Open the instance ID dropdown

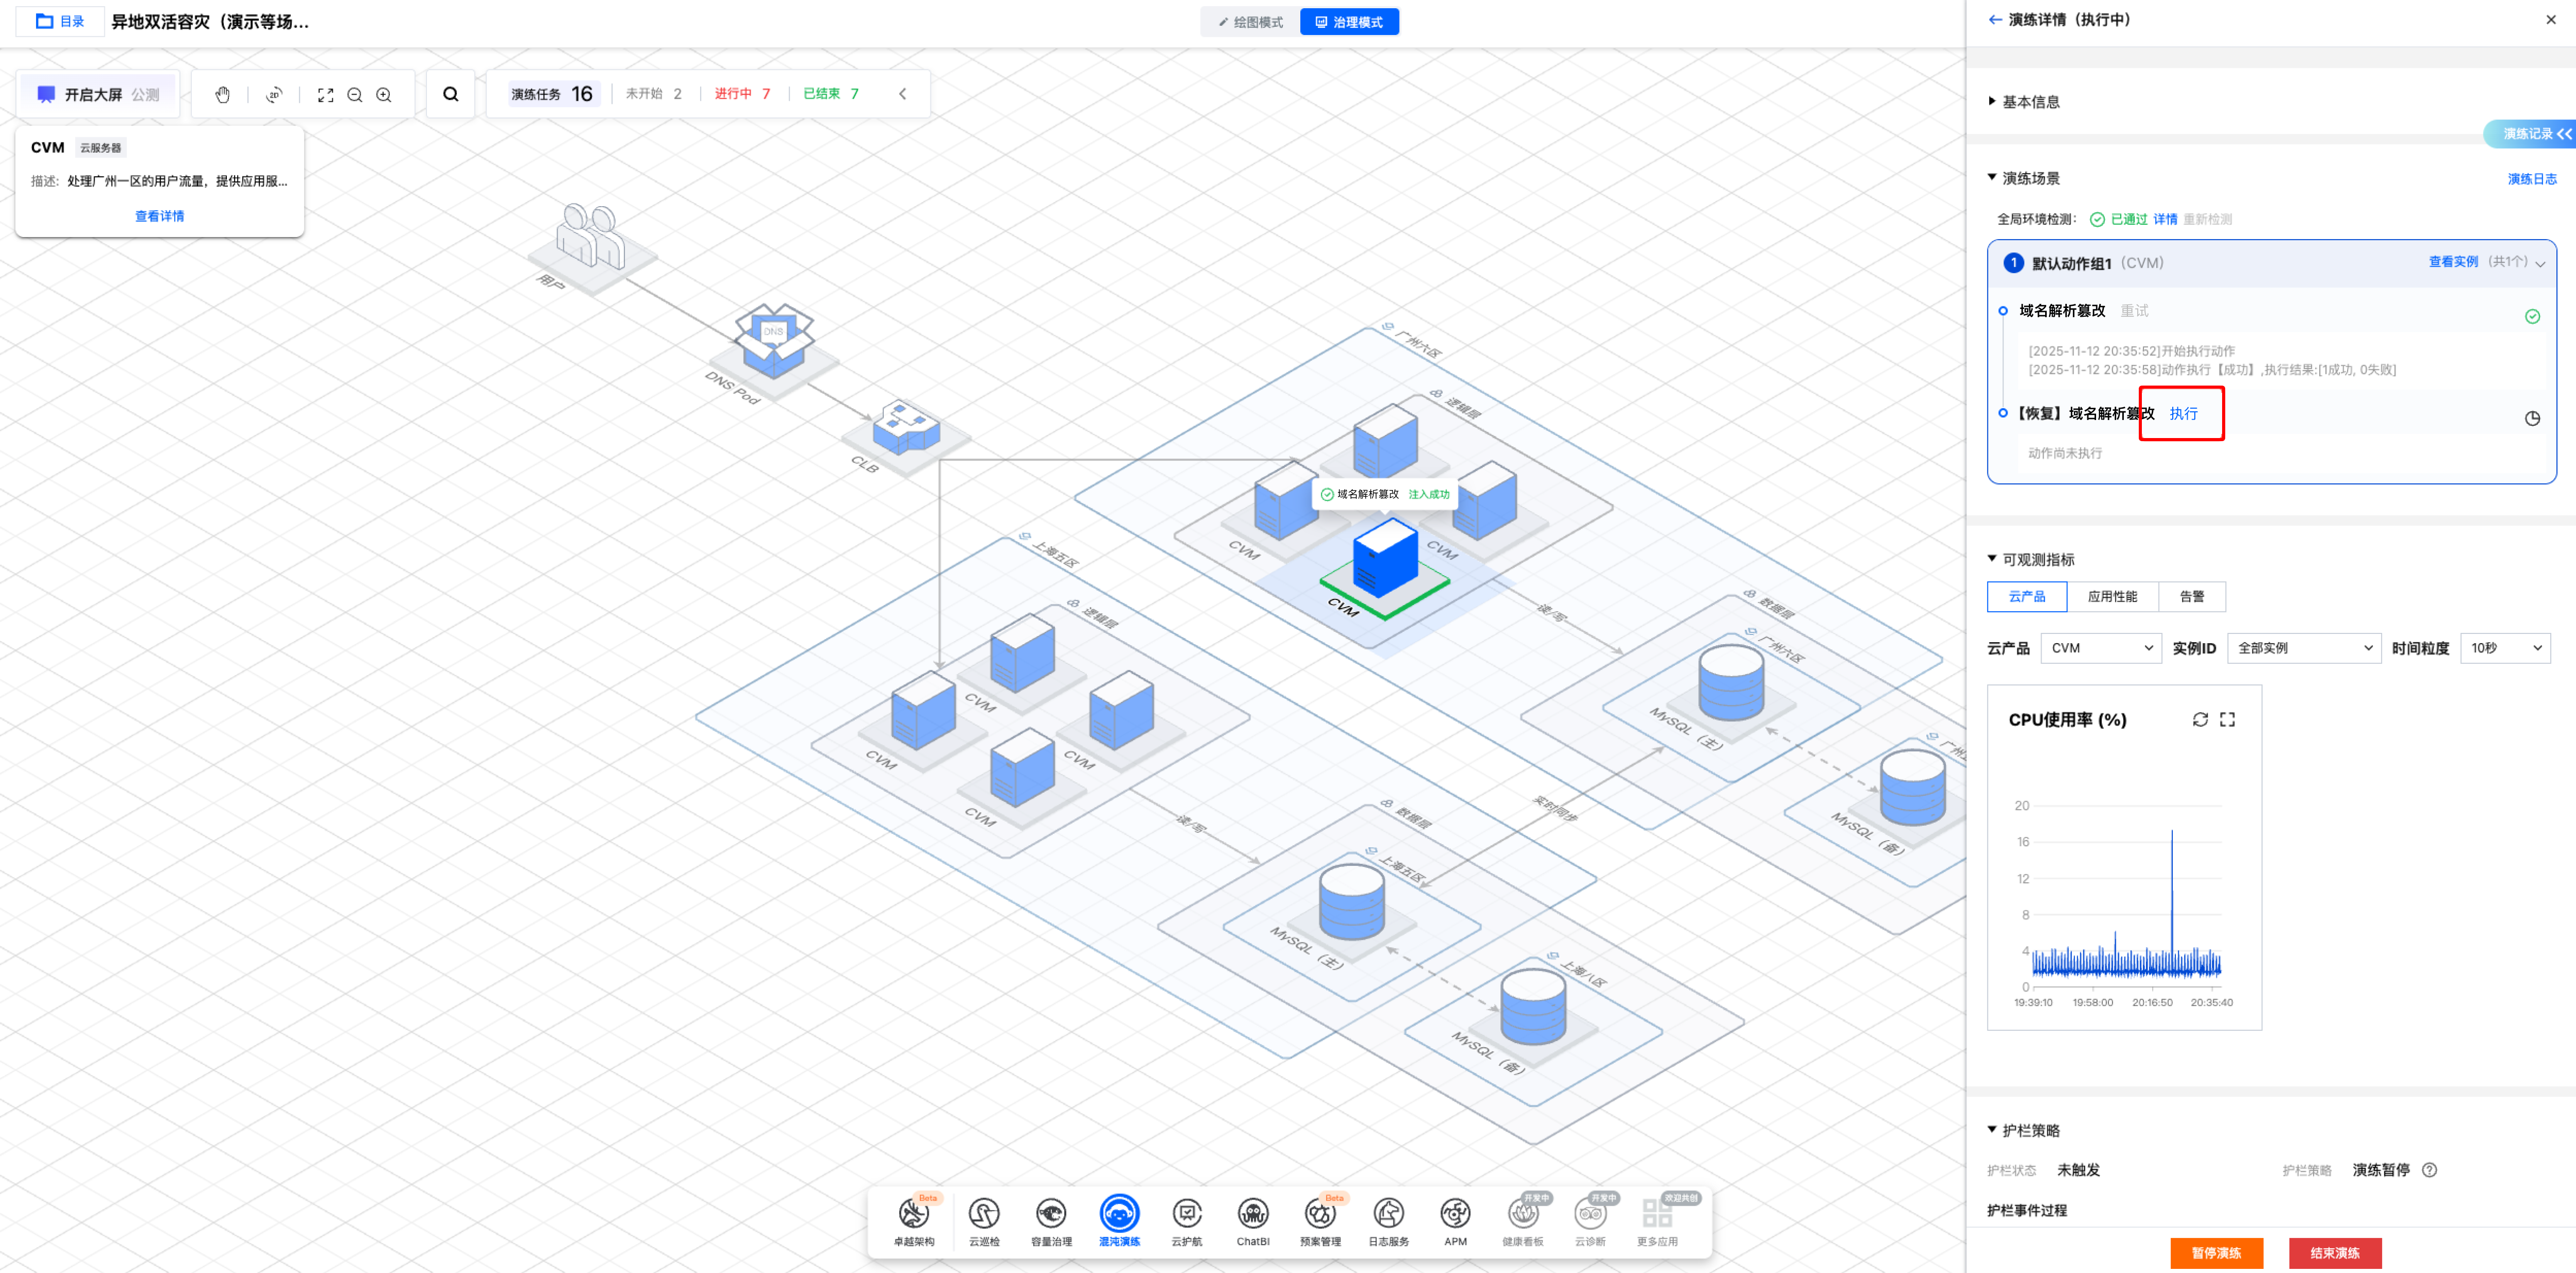pyautogui.click(x=2303, y=648)
